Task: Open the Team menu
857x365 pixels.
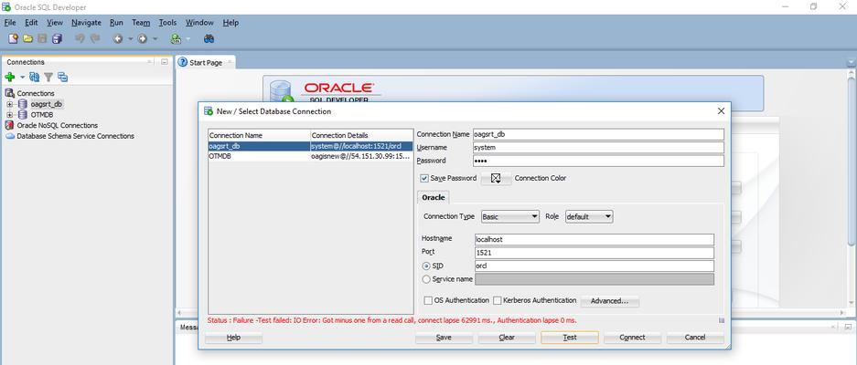Action: click(x=141, y=23)
